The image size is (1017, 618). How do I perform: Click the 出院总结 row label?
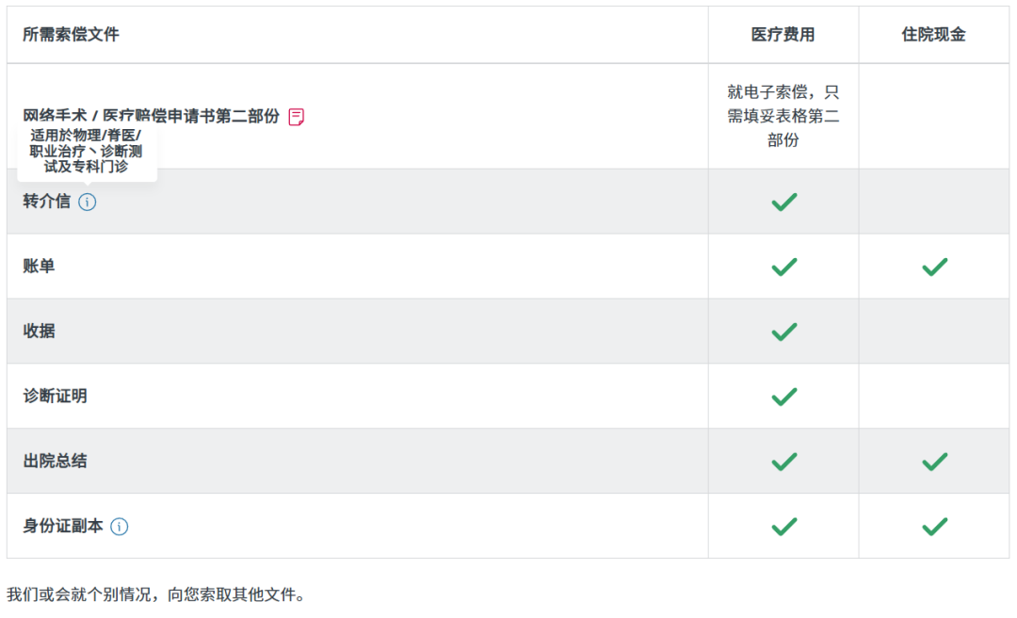click(56, 462)
